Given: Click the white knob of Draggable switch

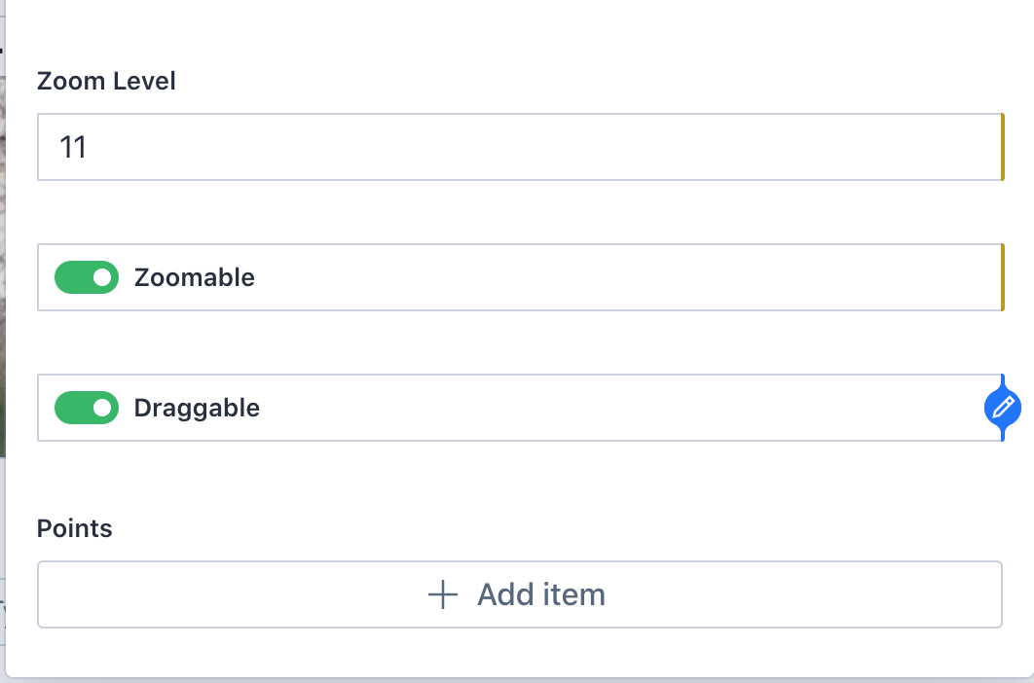Looking at the screenshot, I should (x=102, y=408).
